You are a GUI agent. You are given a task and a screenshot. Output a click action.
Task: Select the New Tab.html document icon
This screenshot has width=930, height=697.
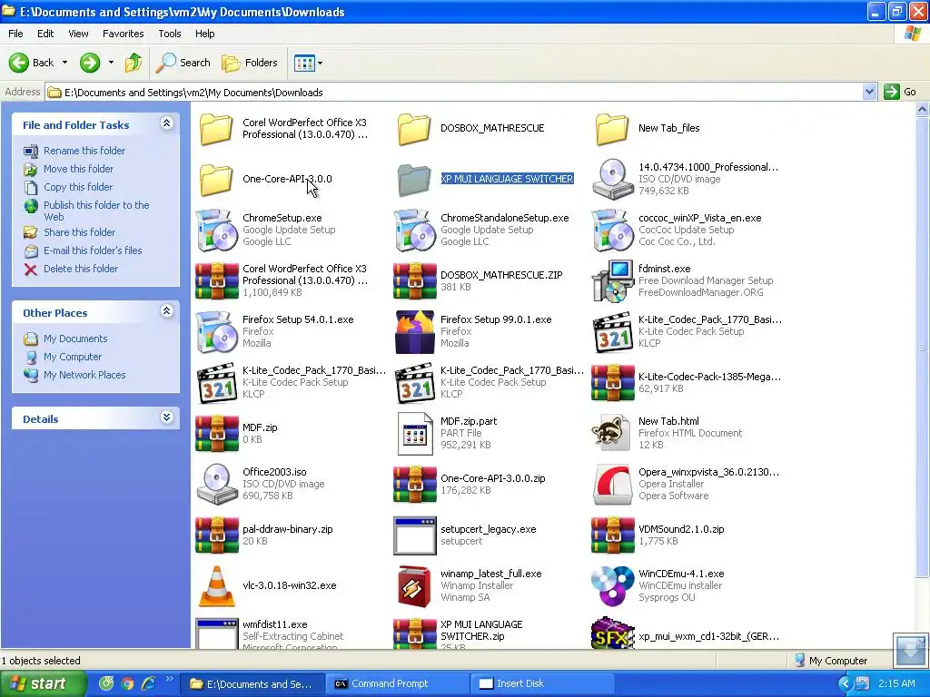(x=612, y=433)
